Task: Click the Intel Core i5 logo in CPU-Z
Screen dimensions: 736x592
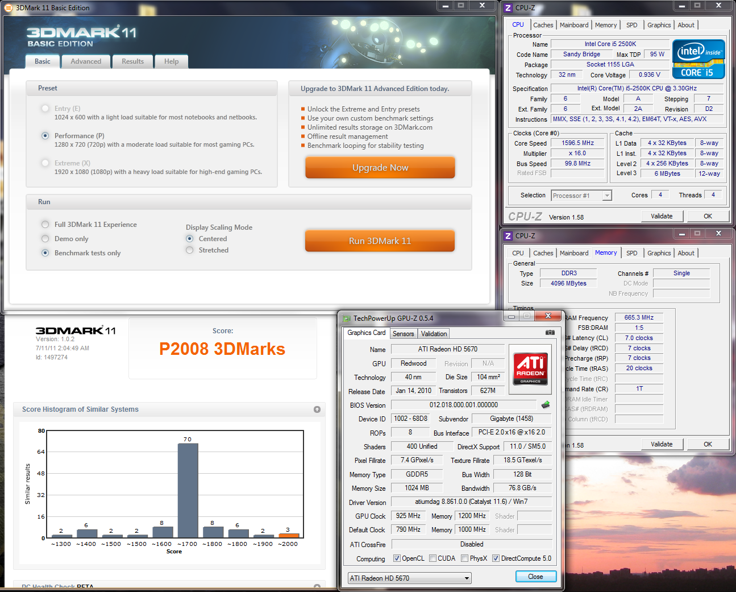Action: 698,59
